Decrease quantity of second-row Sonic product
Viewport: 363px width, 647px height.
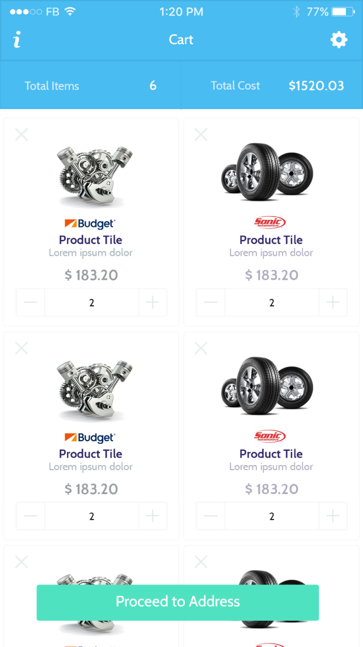[x=211, y=516]
